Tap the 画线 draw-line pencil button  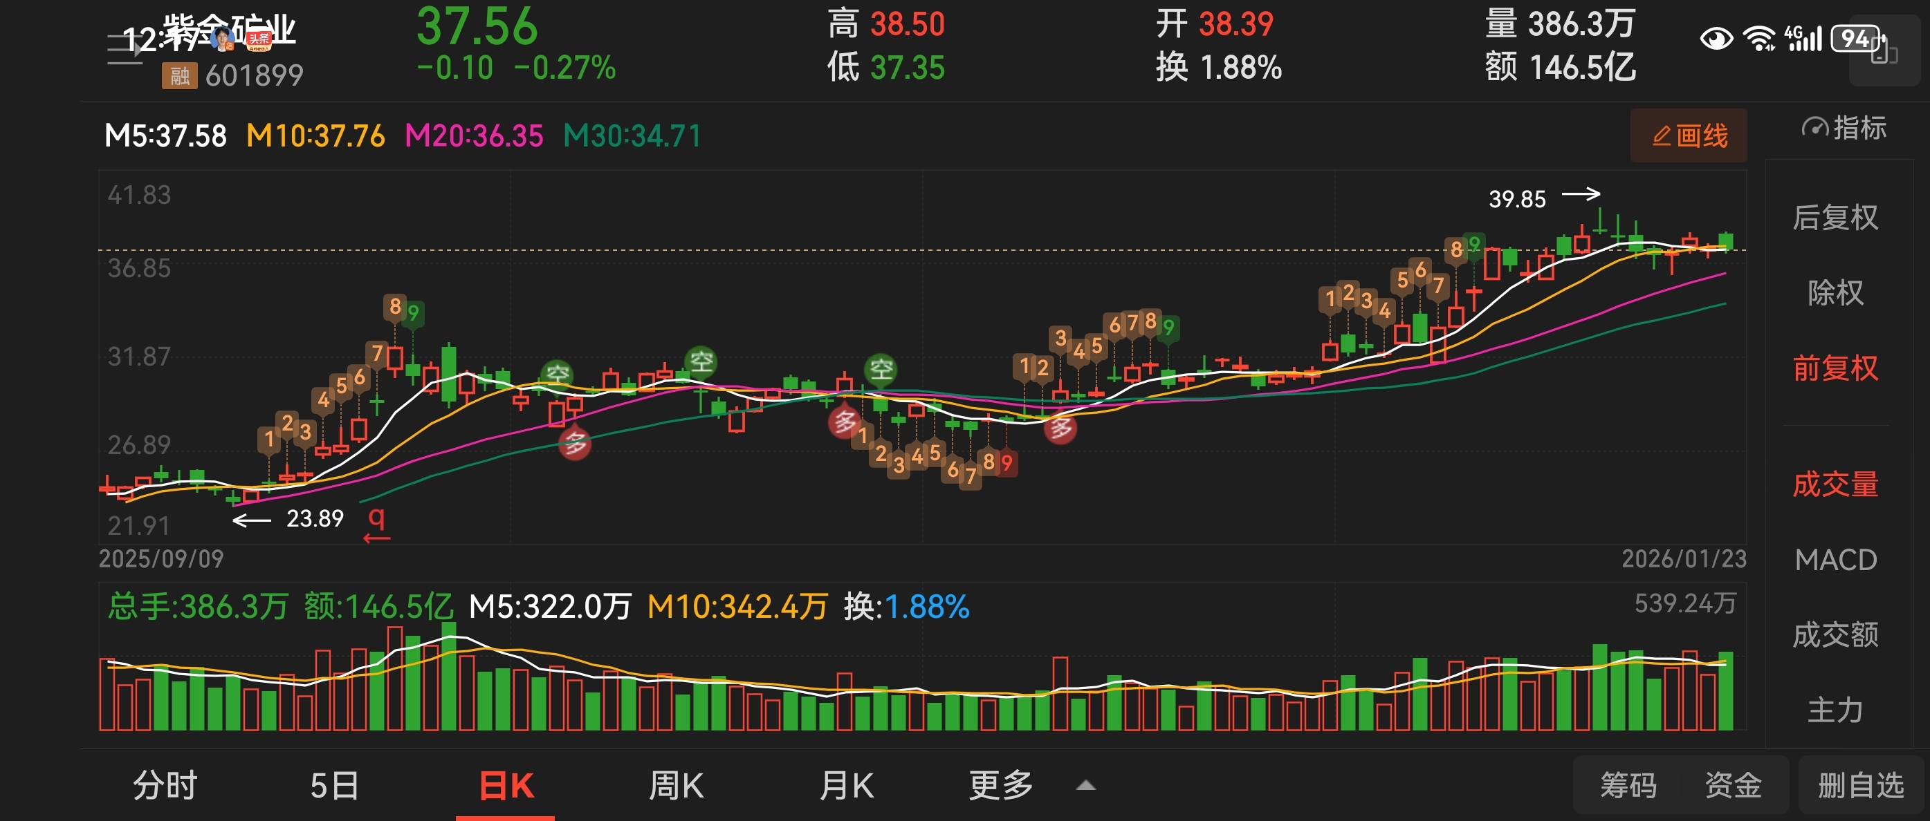[x=1688, y=136]
